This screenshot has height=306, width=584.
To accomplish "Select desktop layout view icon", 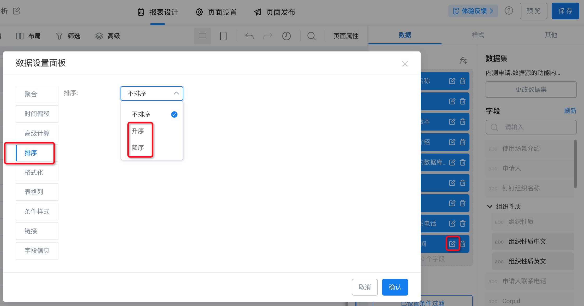I will click(202, 36).
